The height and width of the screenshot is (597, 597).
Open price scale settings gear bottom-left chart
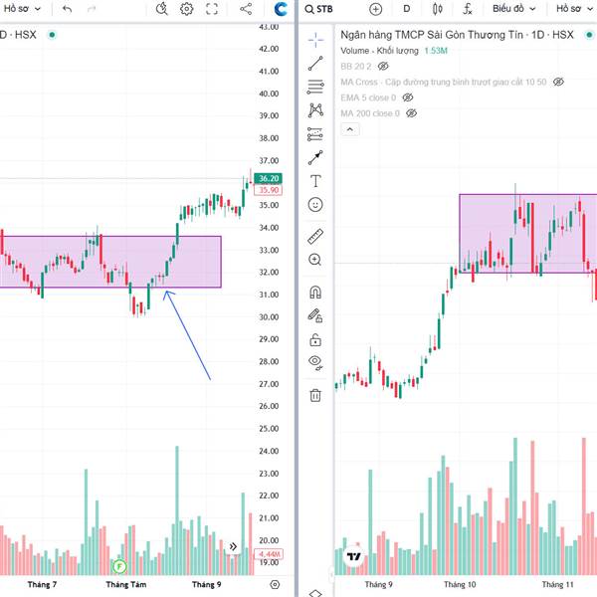click(x=275, y=585)
